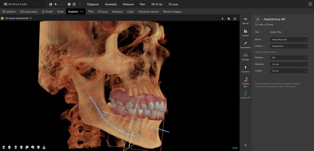Select the Implant plan sidebar icon
This screenshot has width=314, height=151.
coord(245,82)
